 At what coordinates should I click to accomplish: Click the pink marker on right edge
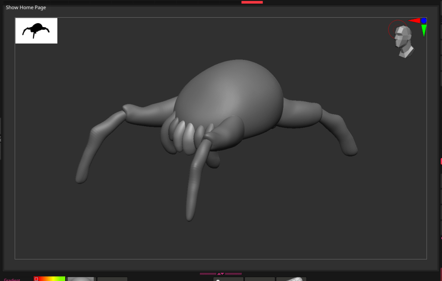tap(441, 161)
